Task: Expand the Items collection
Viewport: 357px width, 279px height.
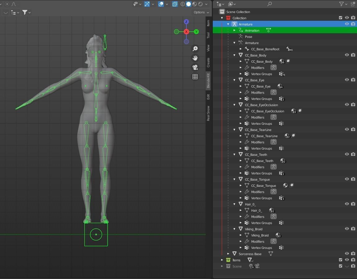Action: click(x=222, y=260)
